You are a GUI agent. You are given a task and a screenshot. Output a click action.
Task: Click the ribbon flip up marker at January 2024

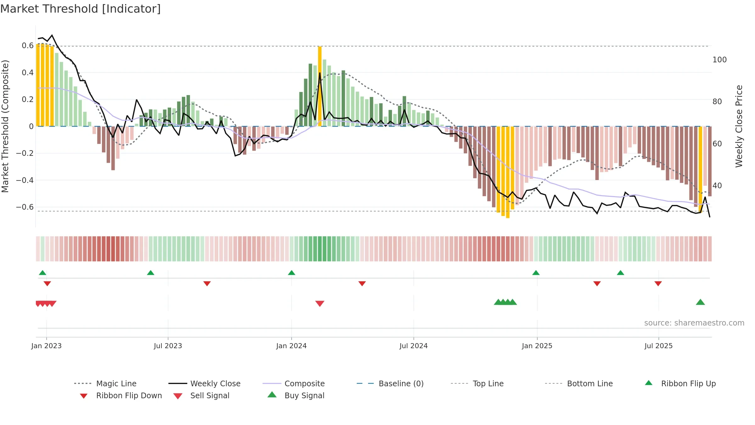pyautogui.click(x=291, y=273)
